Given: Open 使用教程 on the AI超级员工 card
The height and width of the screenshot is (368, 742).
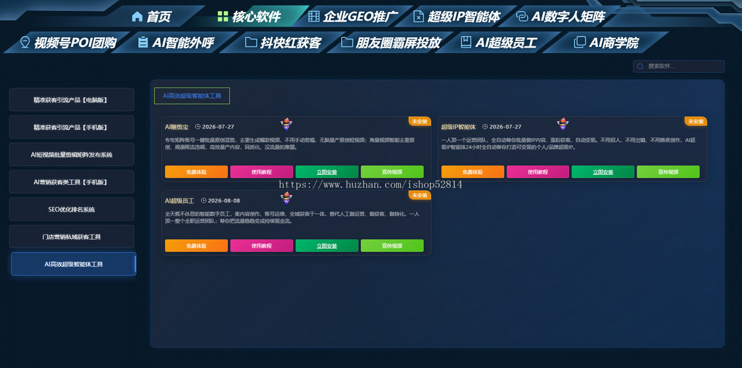Looking at the screenshot, I should [x=262, y=246].
